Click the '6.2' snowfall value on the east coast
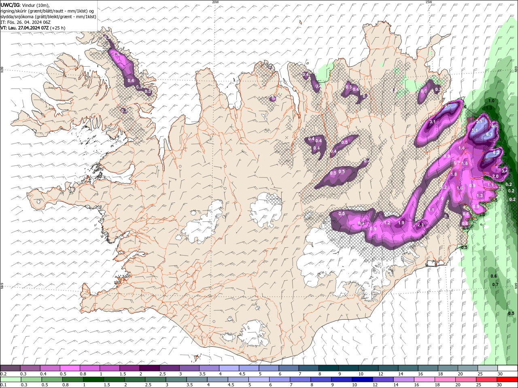This screenshot has height=388, width=518. point(497,153)
